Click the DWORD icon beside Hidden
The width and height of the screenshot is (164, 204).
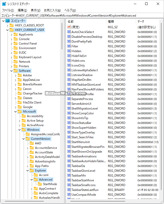(69, 51)
